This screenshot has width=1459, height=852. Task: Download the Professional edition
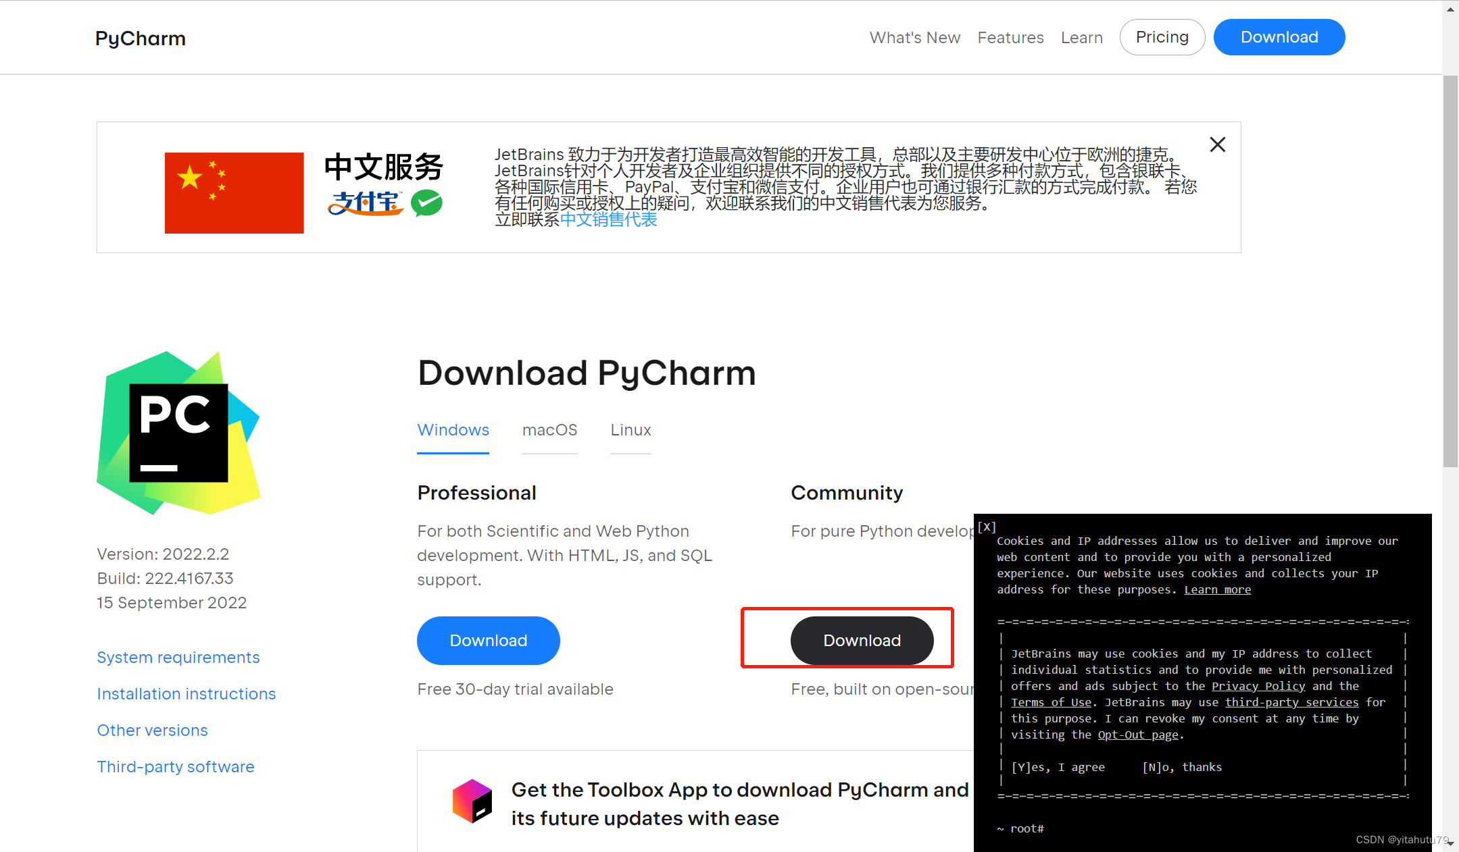pyautogui.click(x=488, y=641)
